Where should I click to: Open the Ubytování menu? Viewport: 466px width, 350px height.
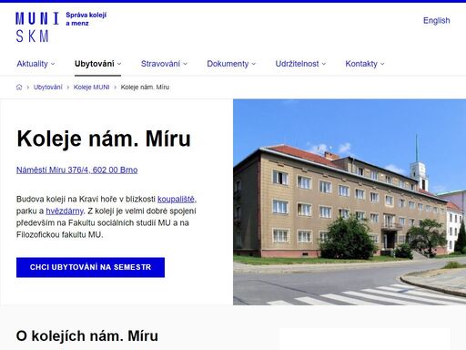click(97, 64)
